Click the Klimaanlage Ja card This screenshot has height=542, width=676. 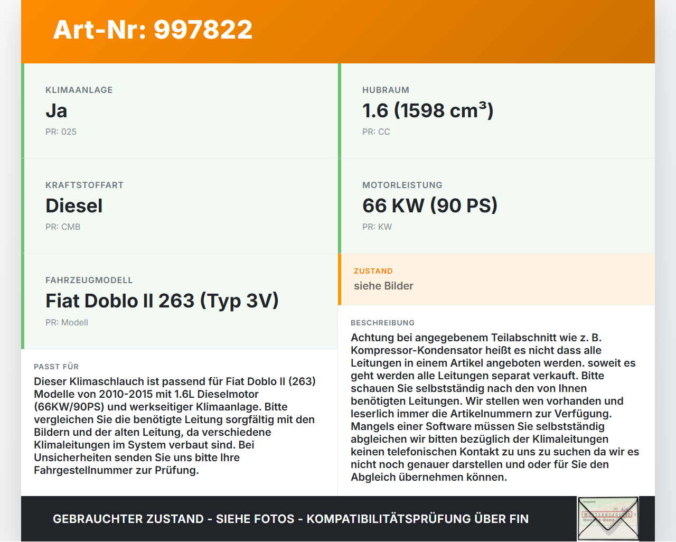180,111
